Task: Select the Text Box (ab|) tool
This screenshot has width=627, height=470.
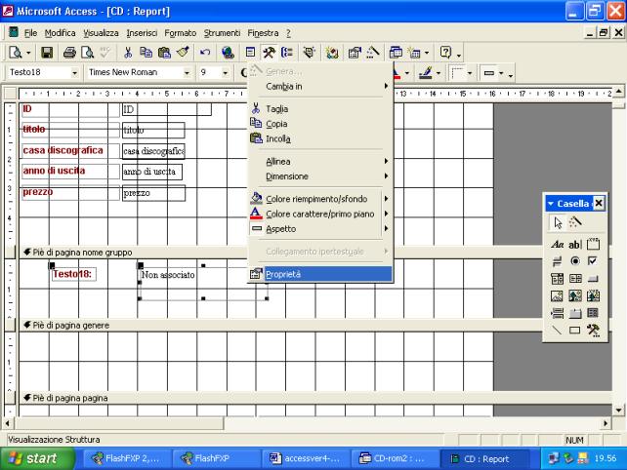Action: tap(574, 244)
